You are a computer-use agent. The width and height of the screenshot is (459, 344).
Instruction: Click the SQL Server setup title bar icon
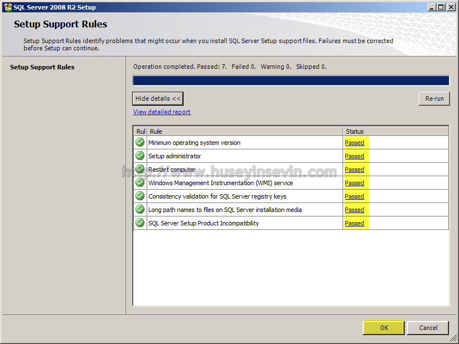8,7
